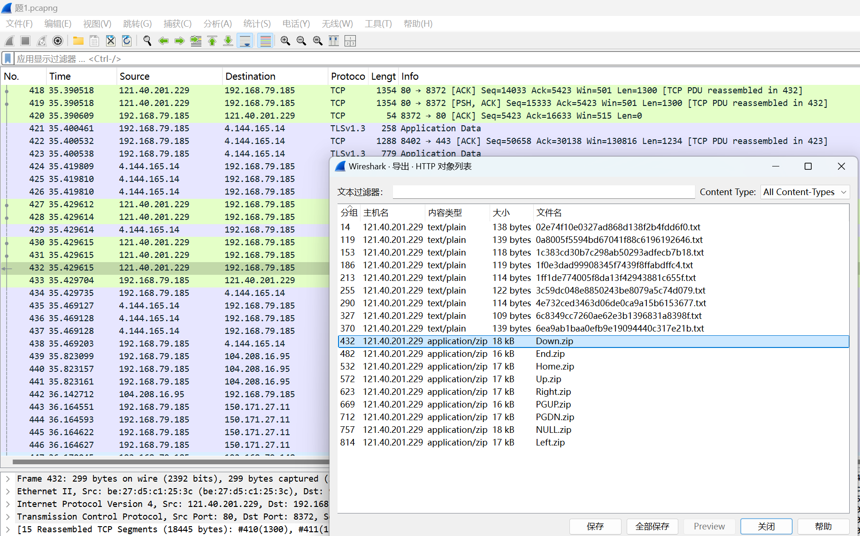This screenshot has height=536, width=860.
Task: Open the 文件(F) menu
Action: [19, 23]
